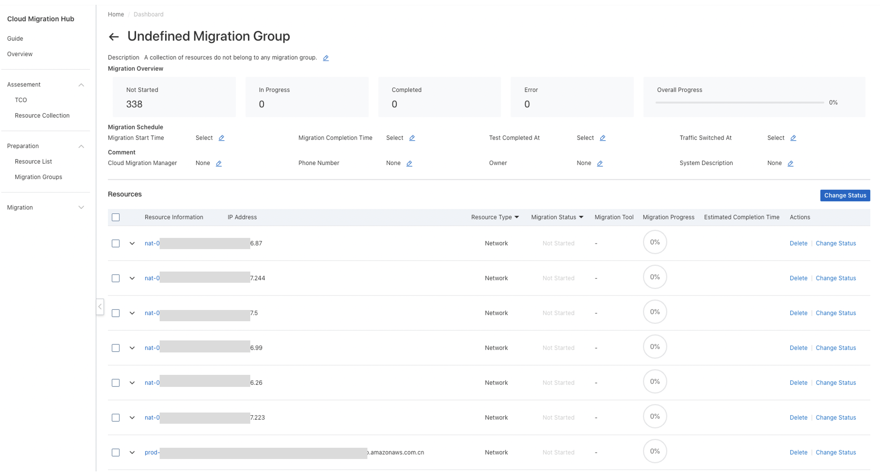Open the nat-0 link for IP 6.87
880x475 pixels.
click(152, 244)
